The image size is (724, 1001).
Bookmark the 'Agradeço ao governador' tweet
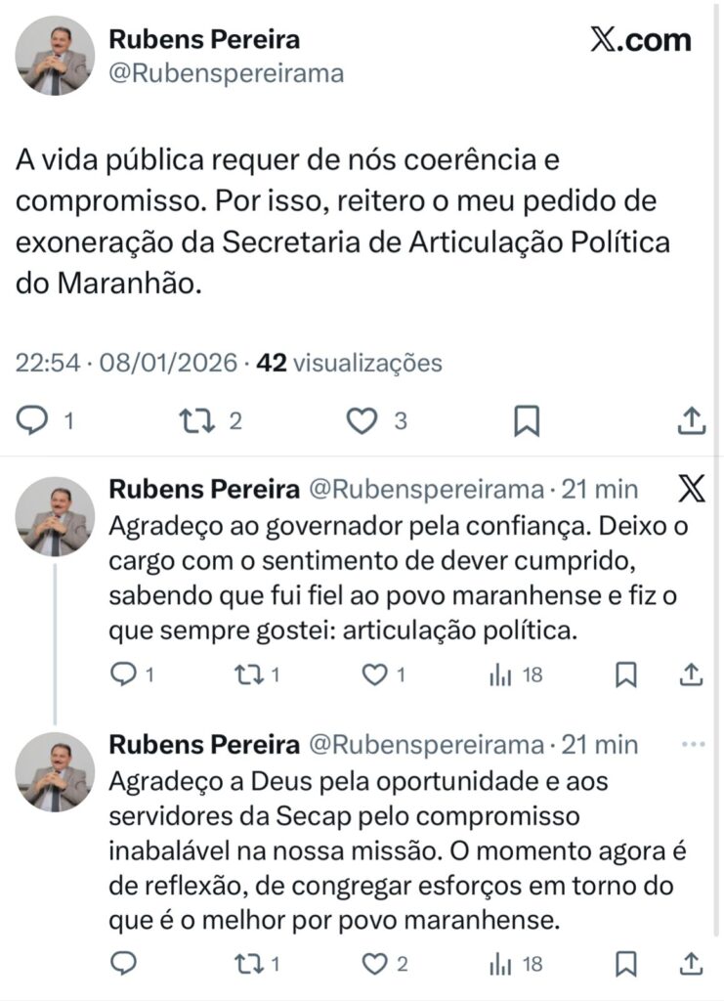[626, 674]
